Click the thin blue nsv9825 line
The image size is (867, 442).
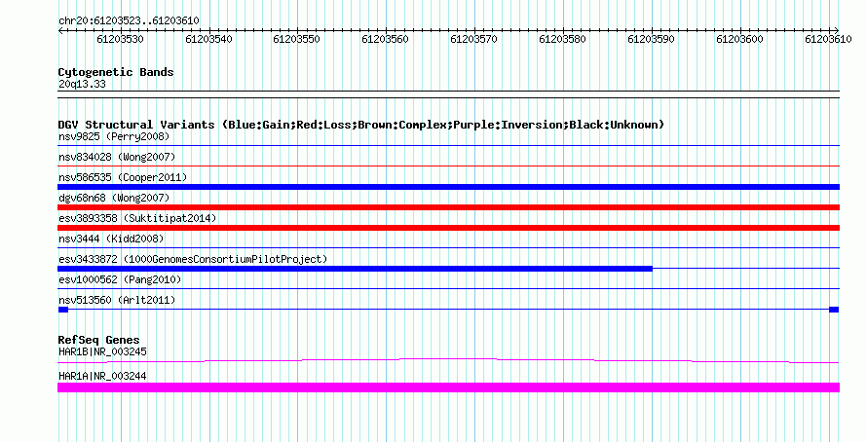(x=448, y=146)
